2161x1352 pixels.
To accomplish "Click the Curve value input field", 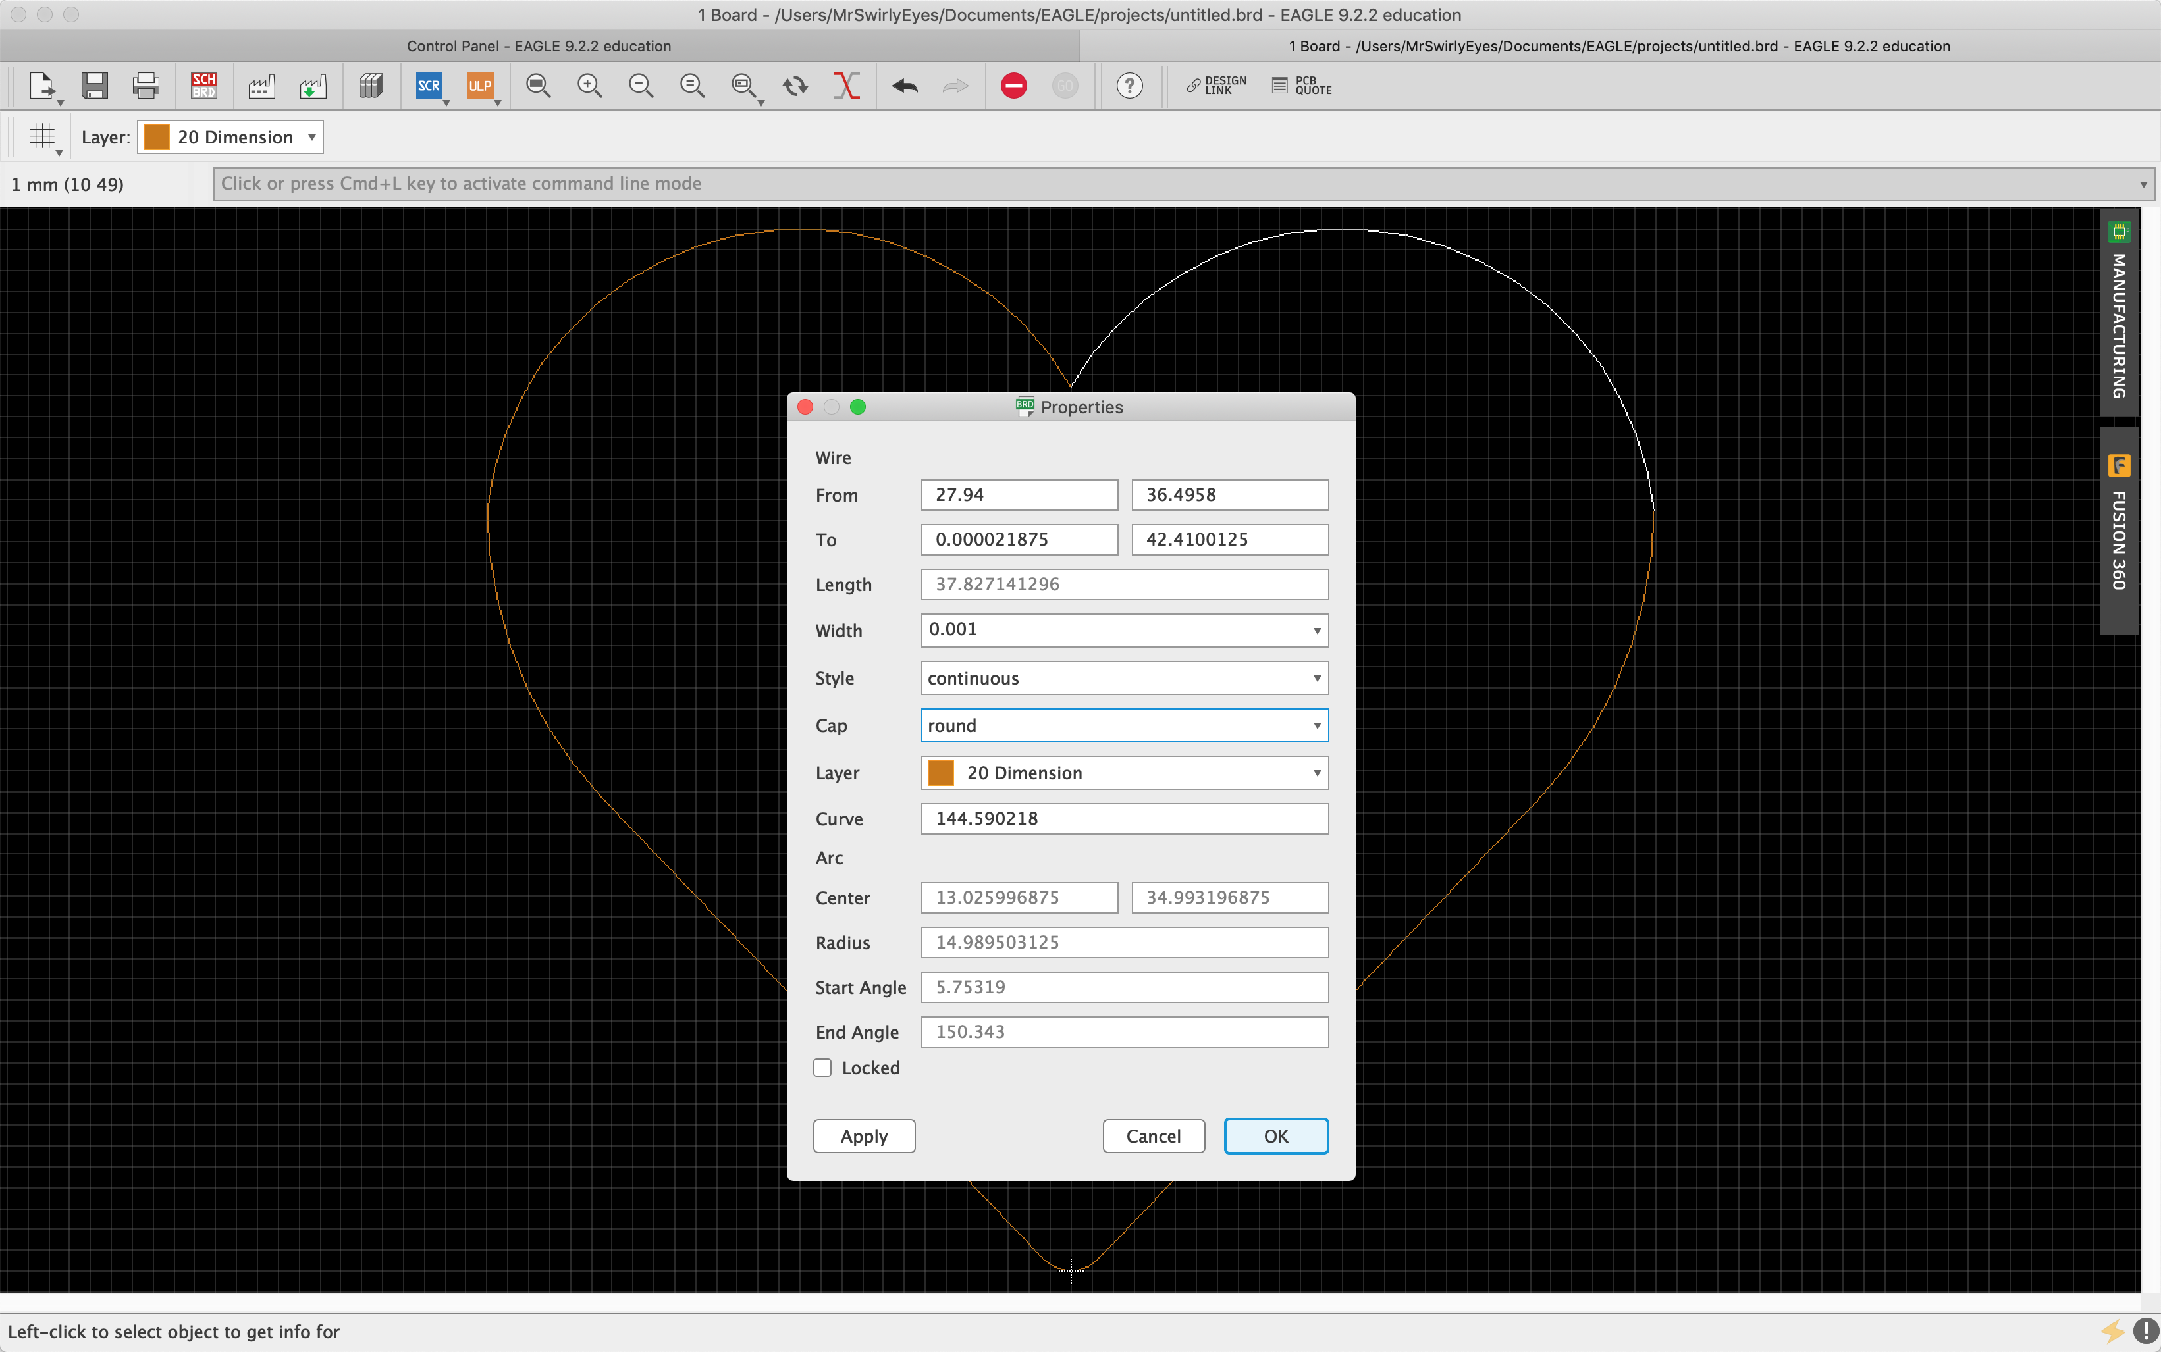I will (x=1123, y=818).
